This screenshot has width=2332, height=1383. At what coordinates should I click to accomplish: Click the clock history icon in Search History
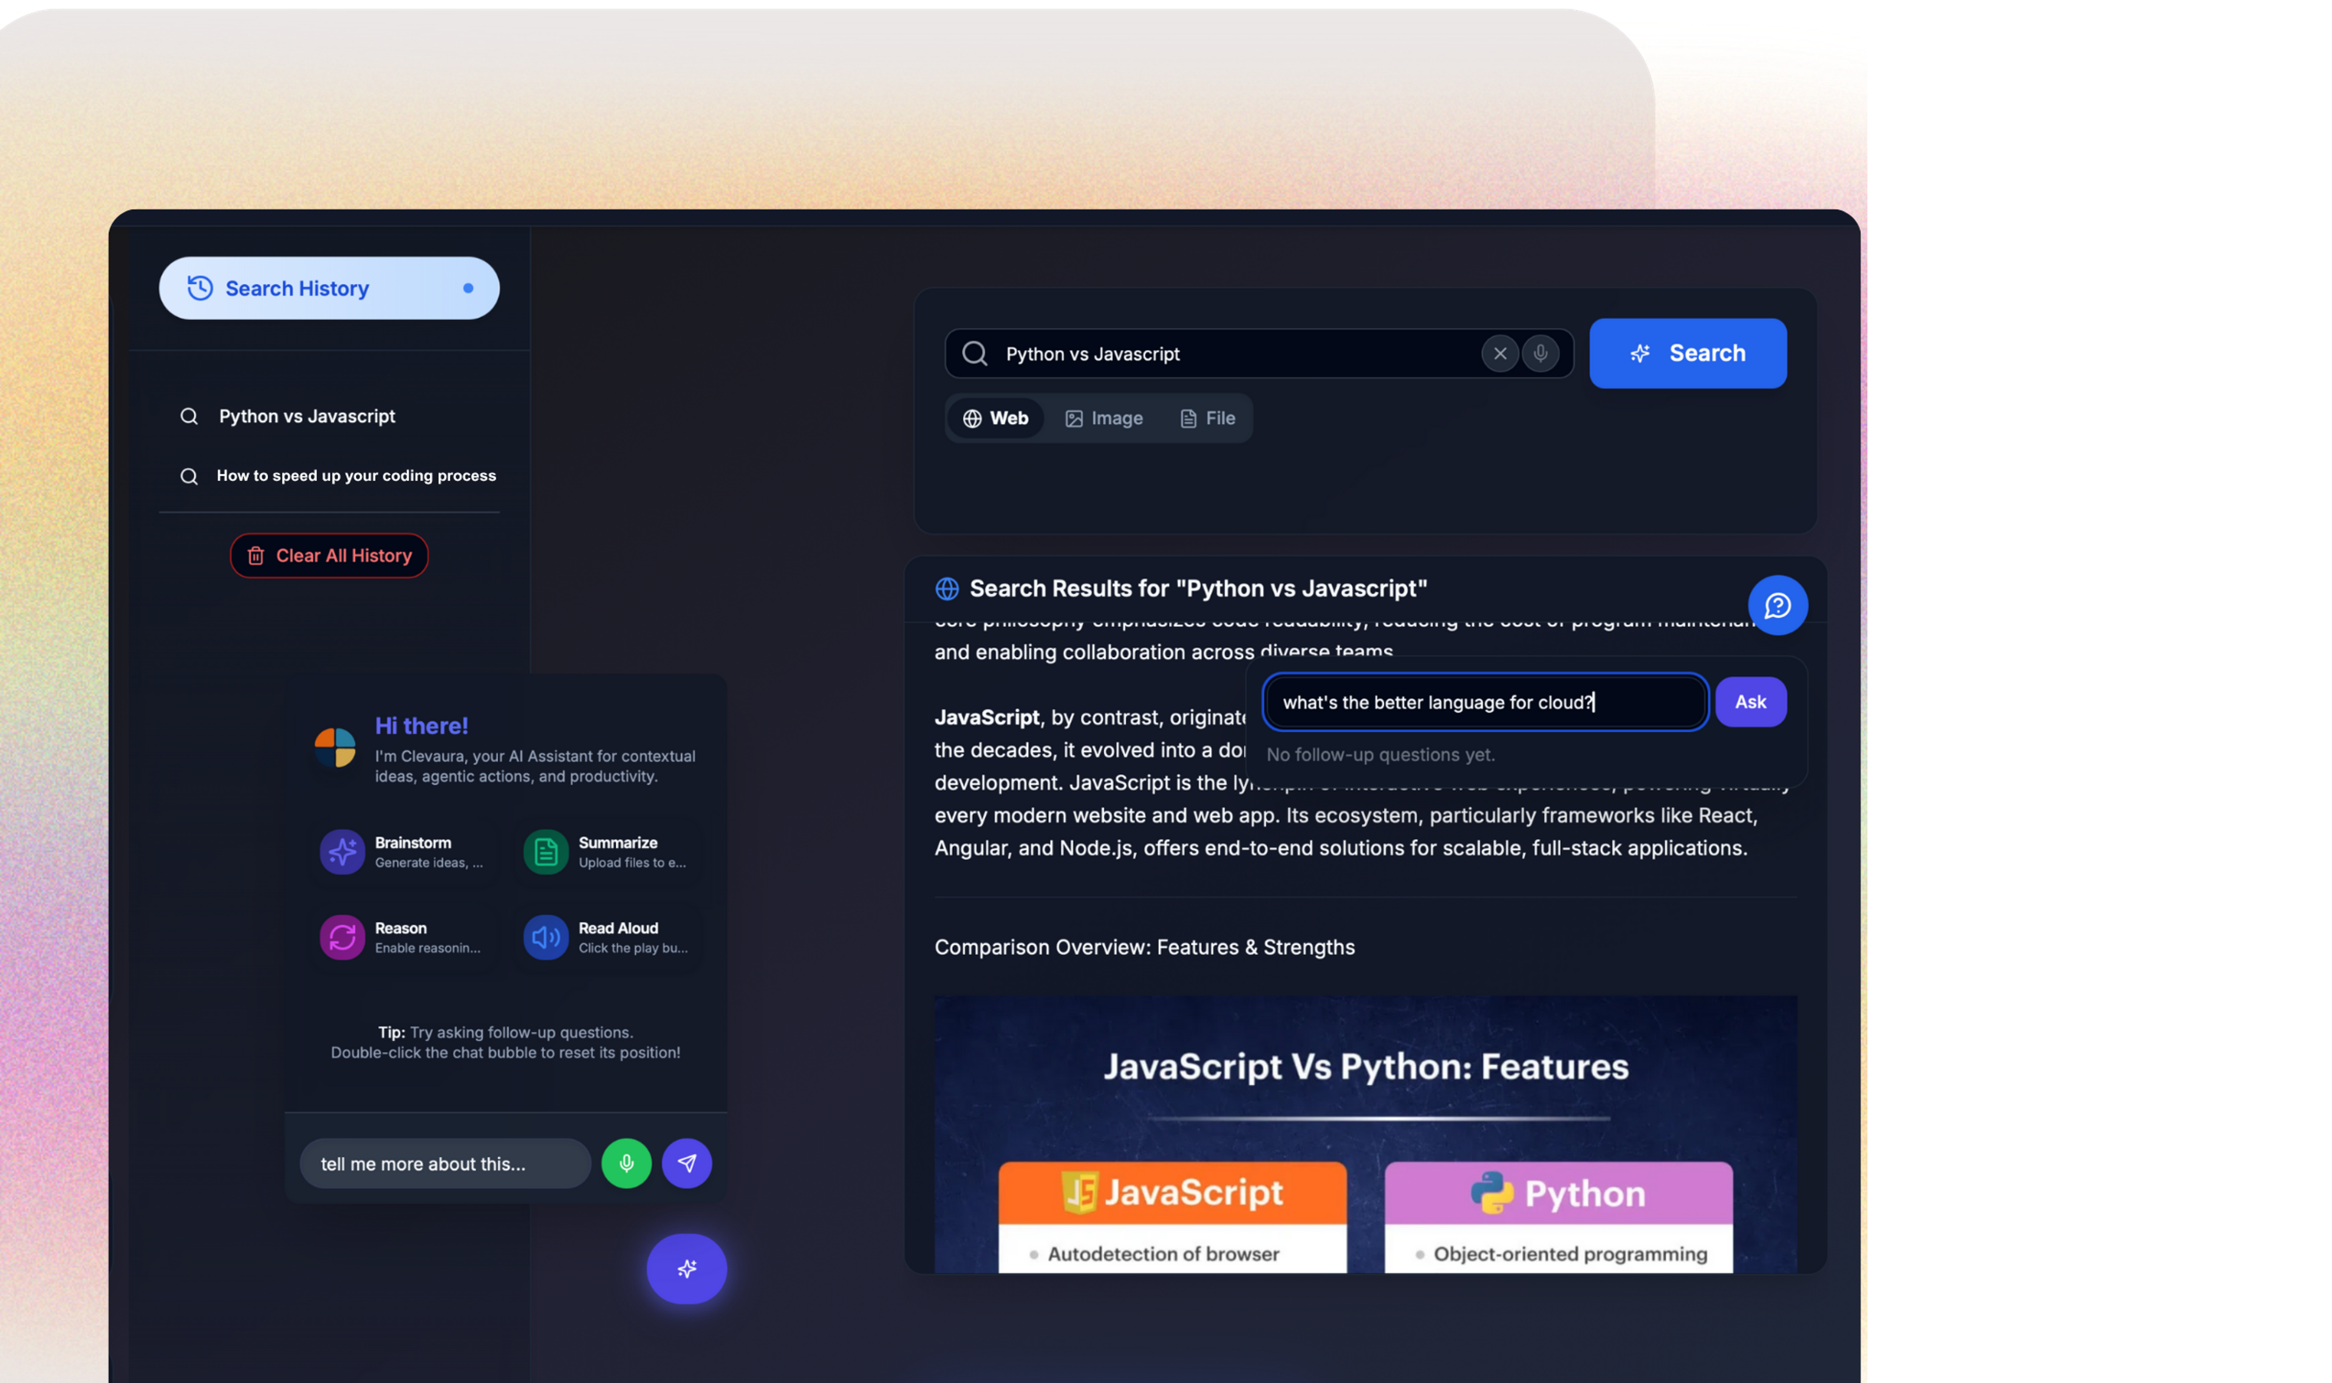[x=200, y=288]
